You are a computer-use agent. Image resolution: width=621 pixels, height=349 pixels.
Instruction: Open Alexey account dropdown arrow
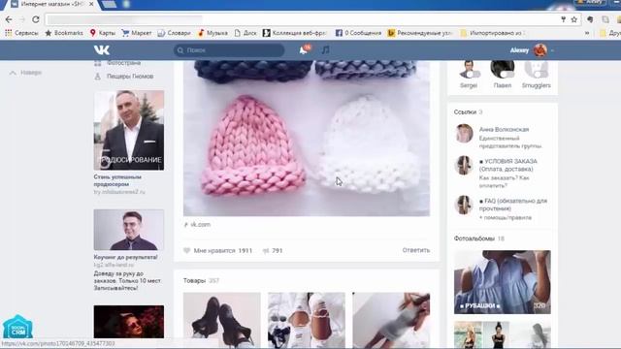tap(552, 50)
